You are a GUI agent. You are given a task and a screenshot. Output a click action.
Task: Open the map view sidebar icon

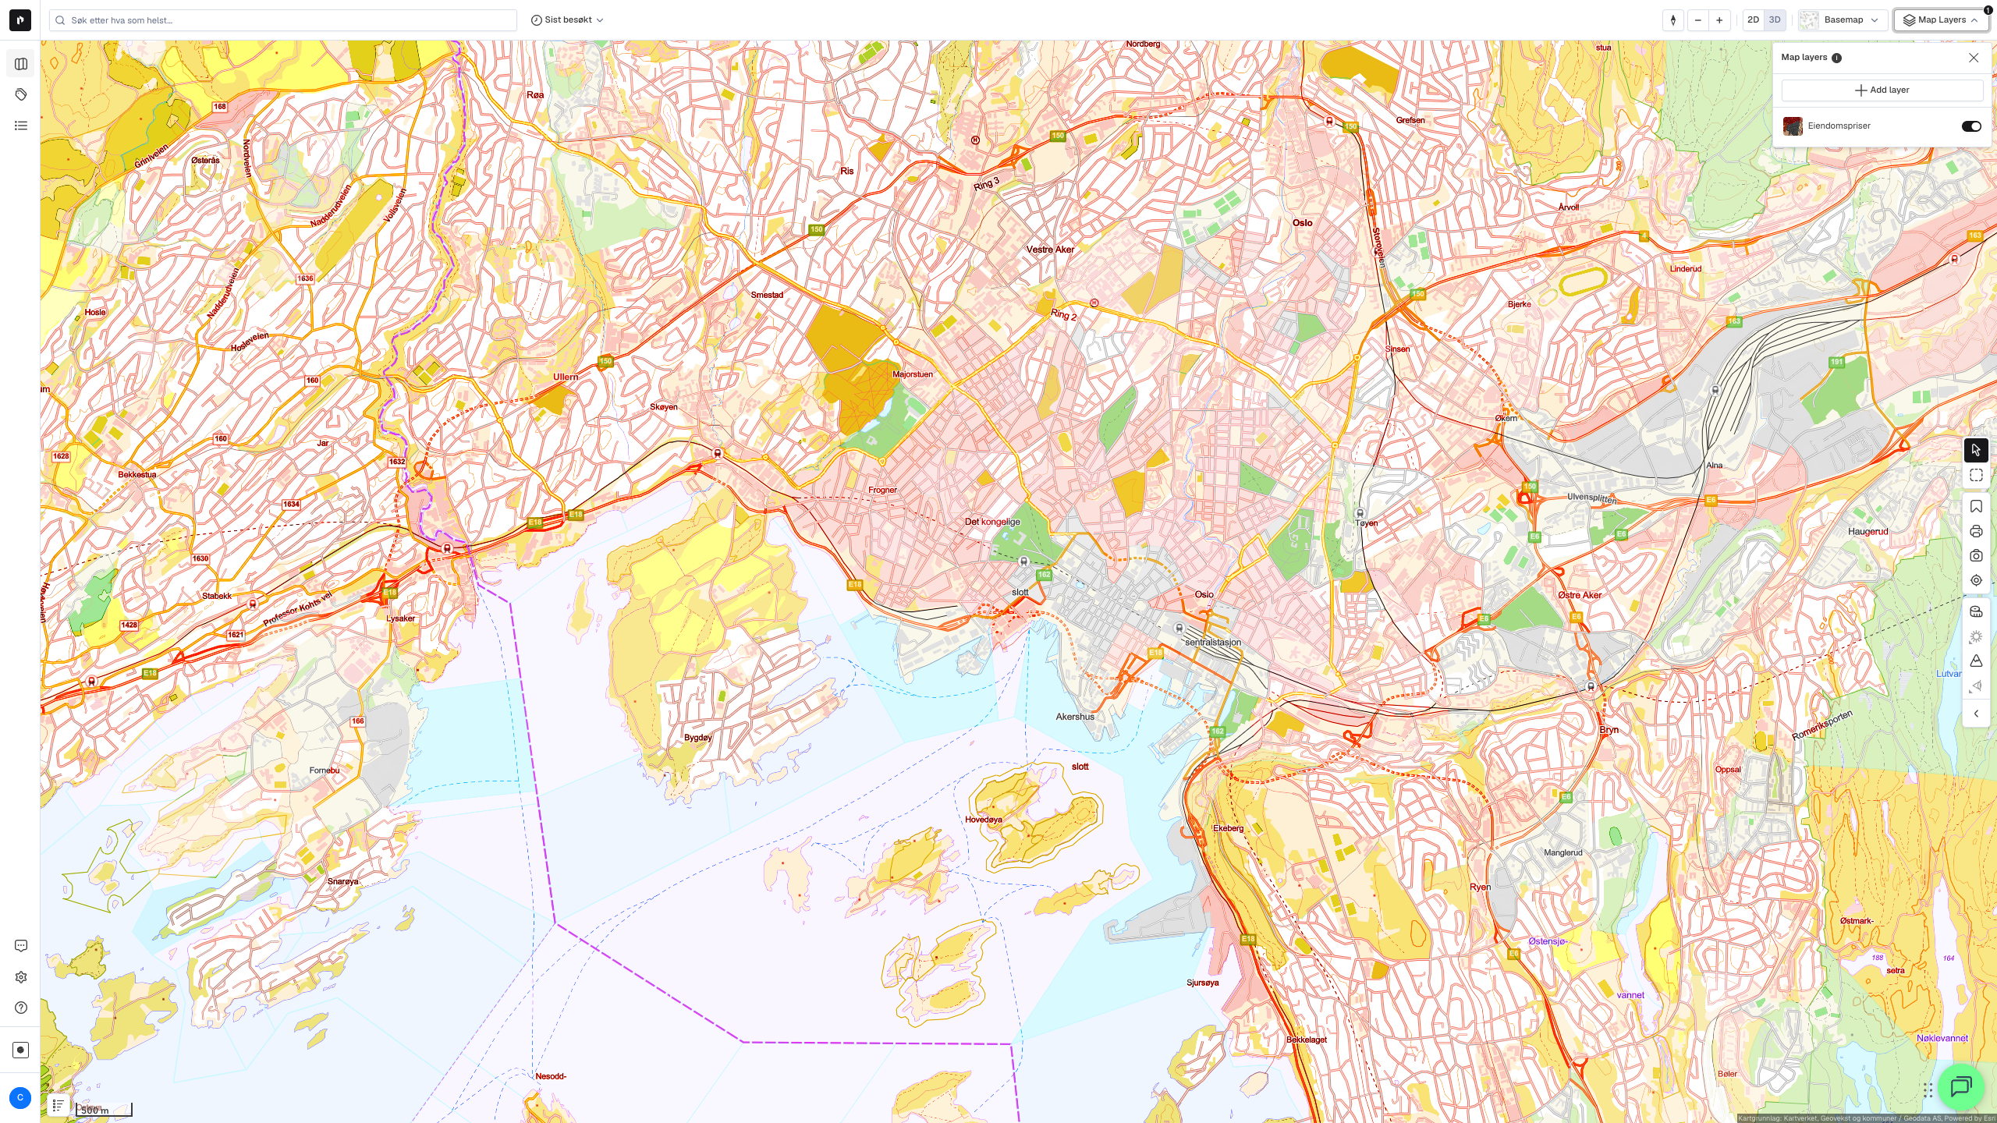21,64
